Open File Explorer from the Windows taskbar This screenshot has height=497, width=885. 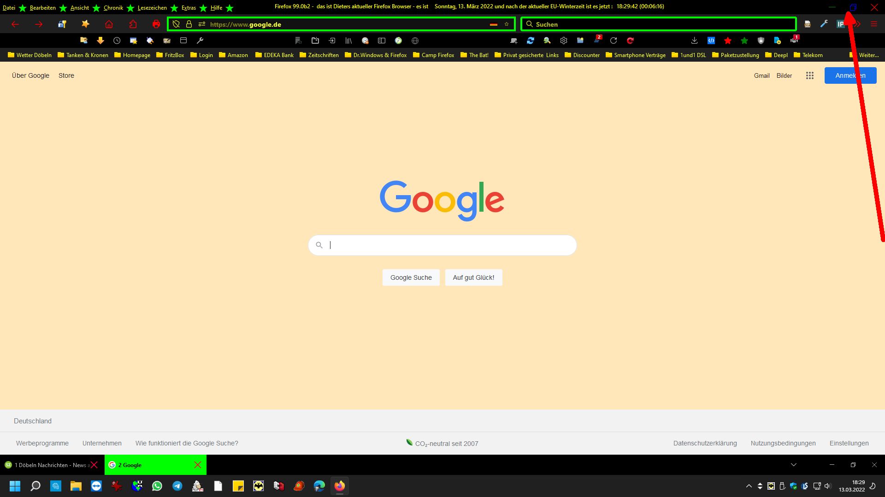click(x=76, y=486)
